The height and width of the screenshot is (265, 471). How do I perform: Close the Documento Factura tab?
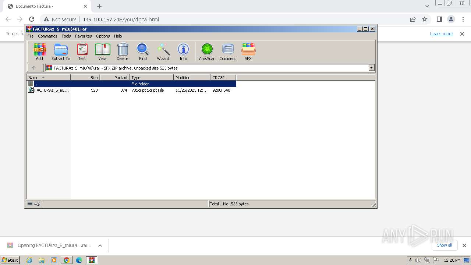coord(85,6)
